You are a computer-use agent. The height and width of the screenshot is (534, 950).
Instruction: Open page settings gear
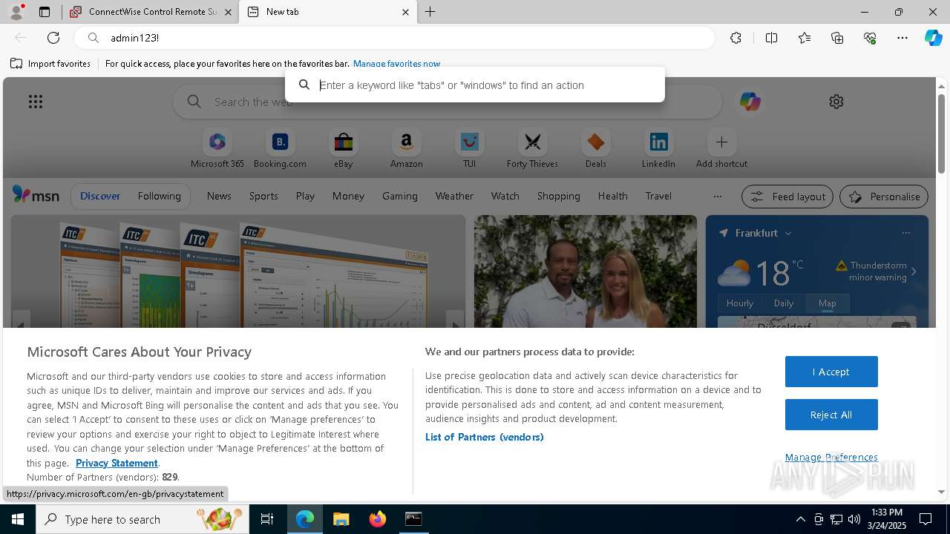tap(836, 102)
